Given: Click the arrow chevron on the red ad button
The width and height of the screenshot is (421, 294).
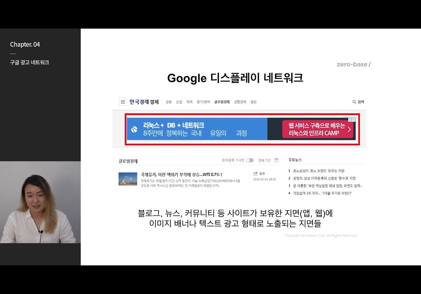Looking at the screenshot, I should (349, 129).
